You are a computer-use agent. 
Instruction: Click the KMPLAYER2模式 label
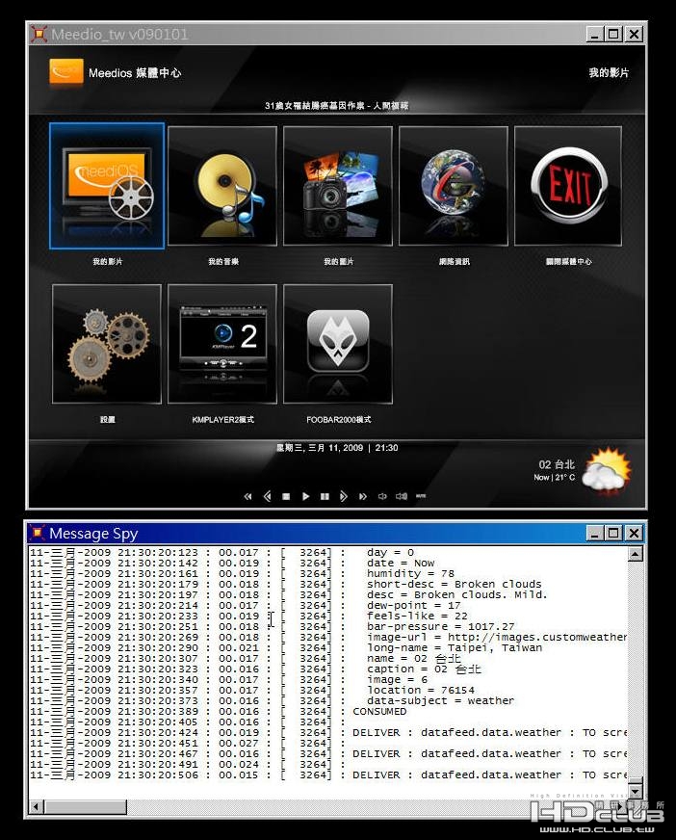click(x=222, y=419)
